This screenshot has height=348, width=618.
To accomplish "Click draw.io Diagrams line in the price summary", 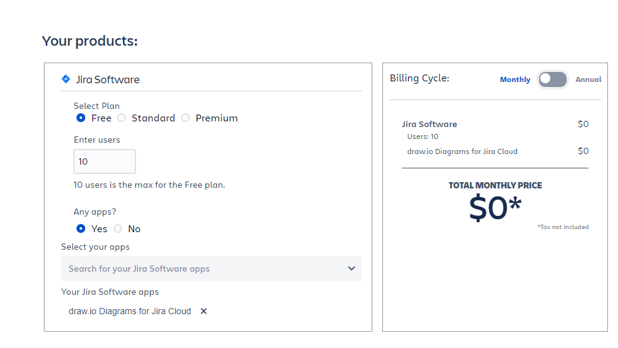I will pyautogui.click(x=462, y=151).
